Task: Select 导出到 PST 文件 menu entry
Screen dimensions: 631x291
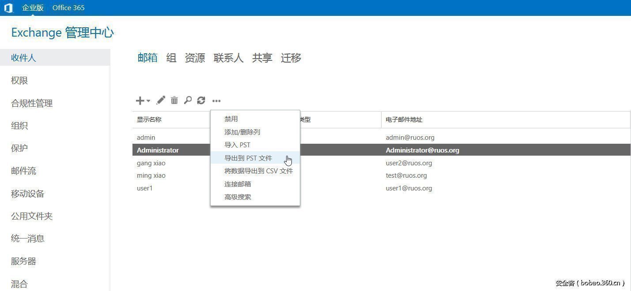Action: [248, 158]
